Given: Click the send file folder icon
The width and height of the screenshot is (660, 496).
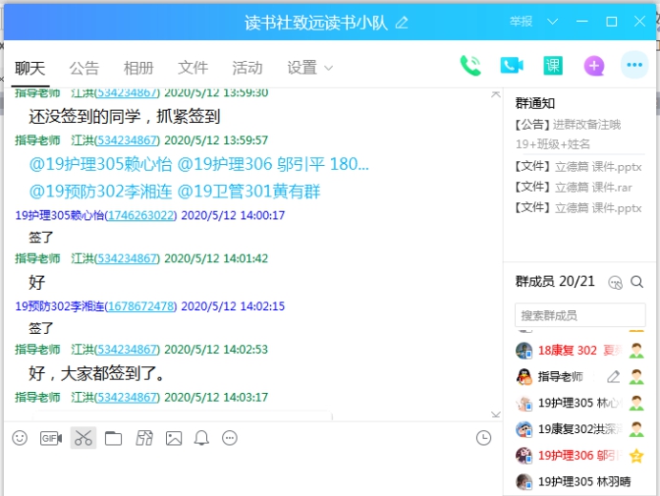Looking at the screenshot, I should coord(113,438).
